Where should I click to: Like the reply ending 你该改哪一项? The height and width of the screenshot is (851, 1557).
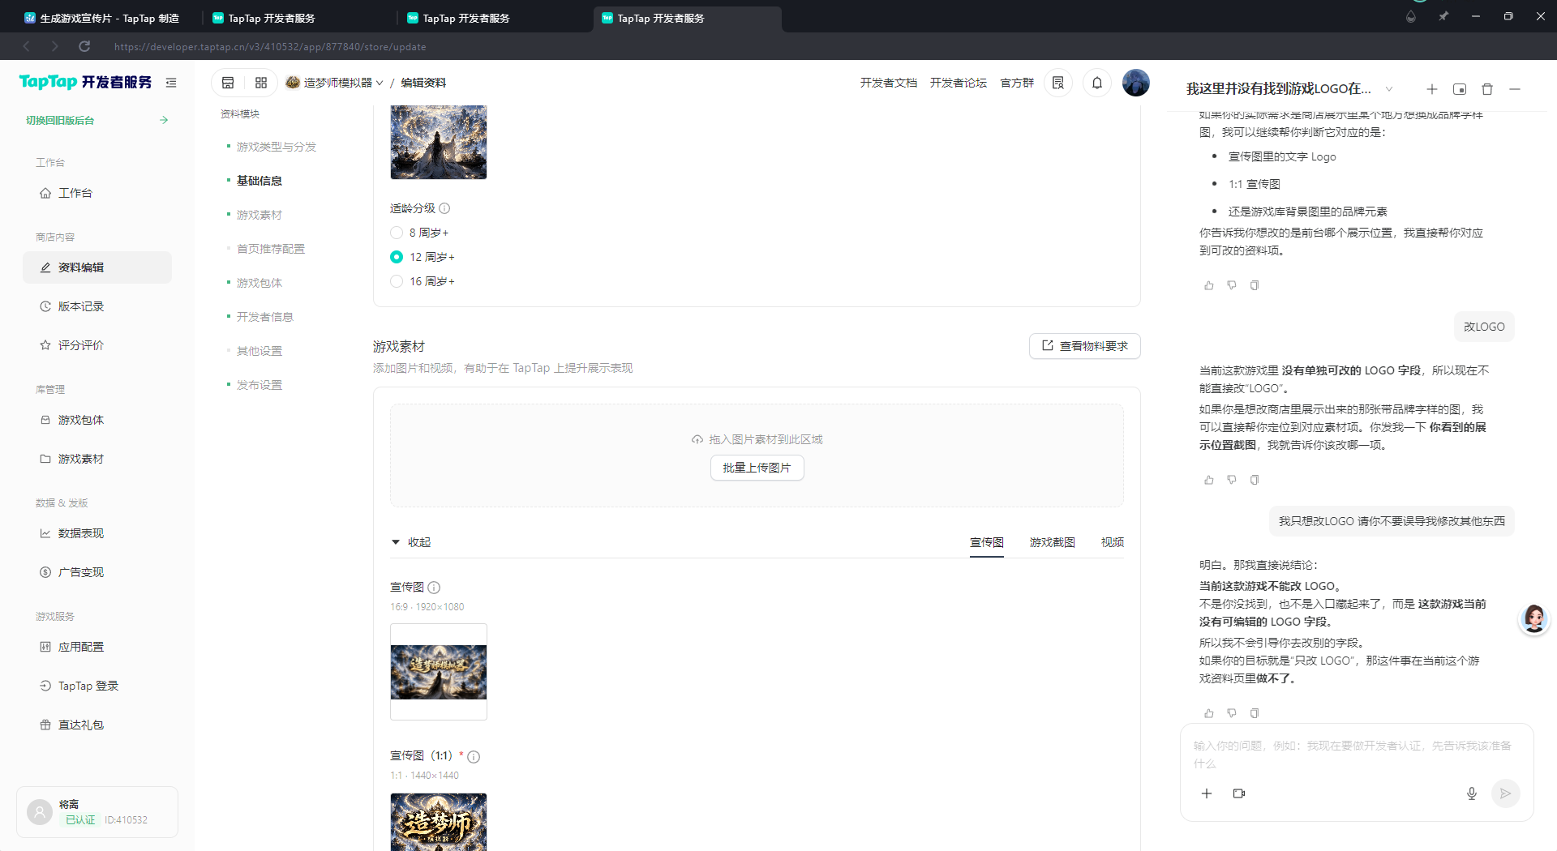[1209, 480]
